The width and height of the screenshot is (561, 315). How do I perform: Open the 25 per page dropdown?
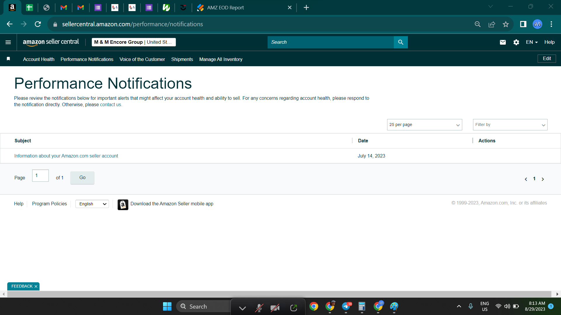pos(424,125)
